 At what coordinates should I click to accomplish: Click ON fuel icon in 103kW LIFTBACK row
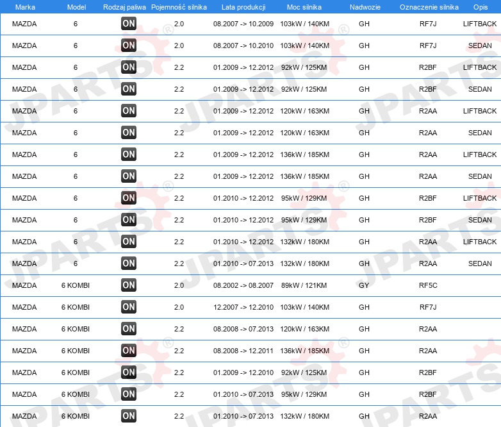pos(129,23)
